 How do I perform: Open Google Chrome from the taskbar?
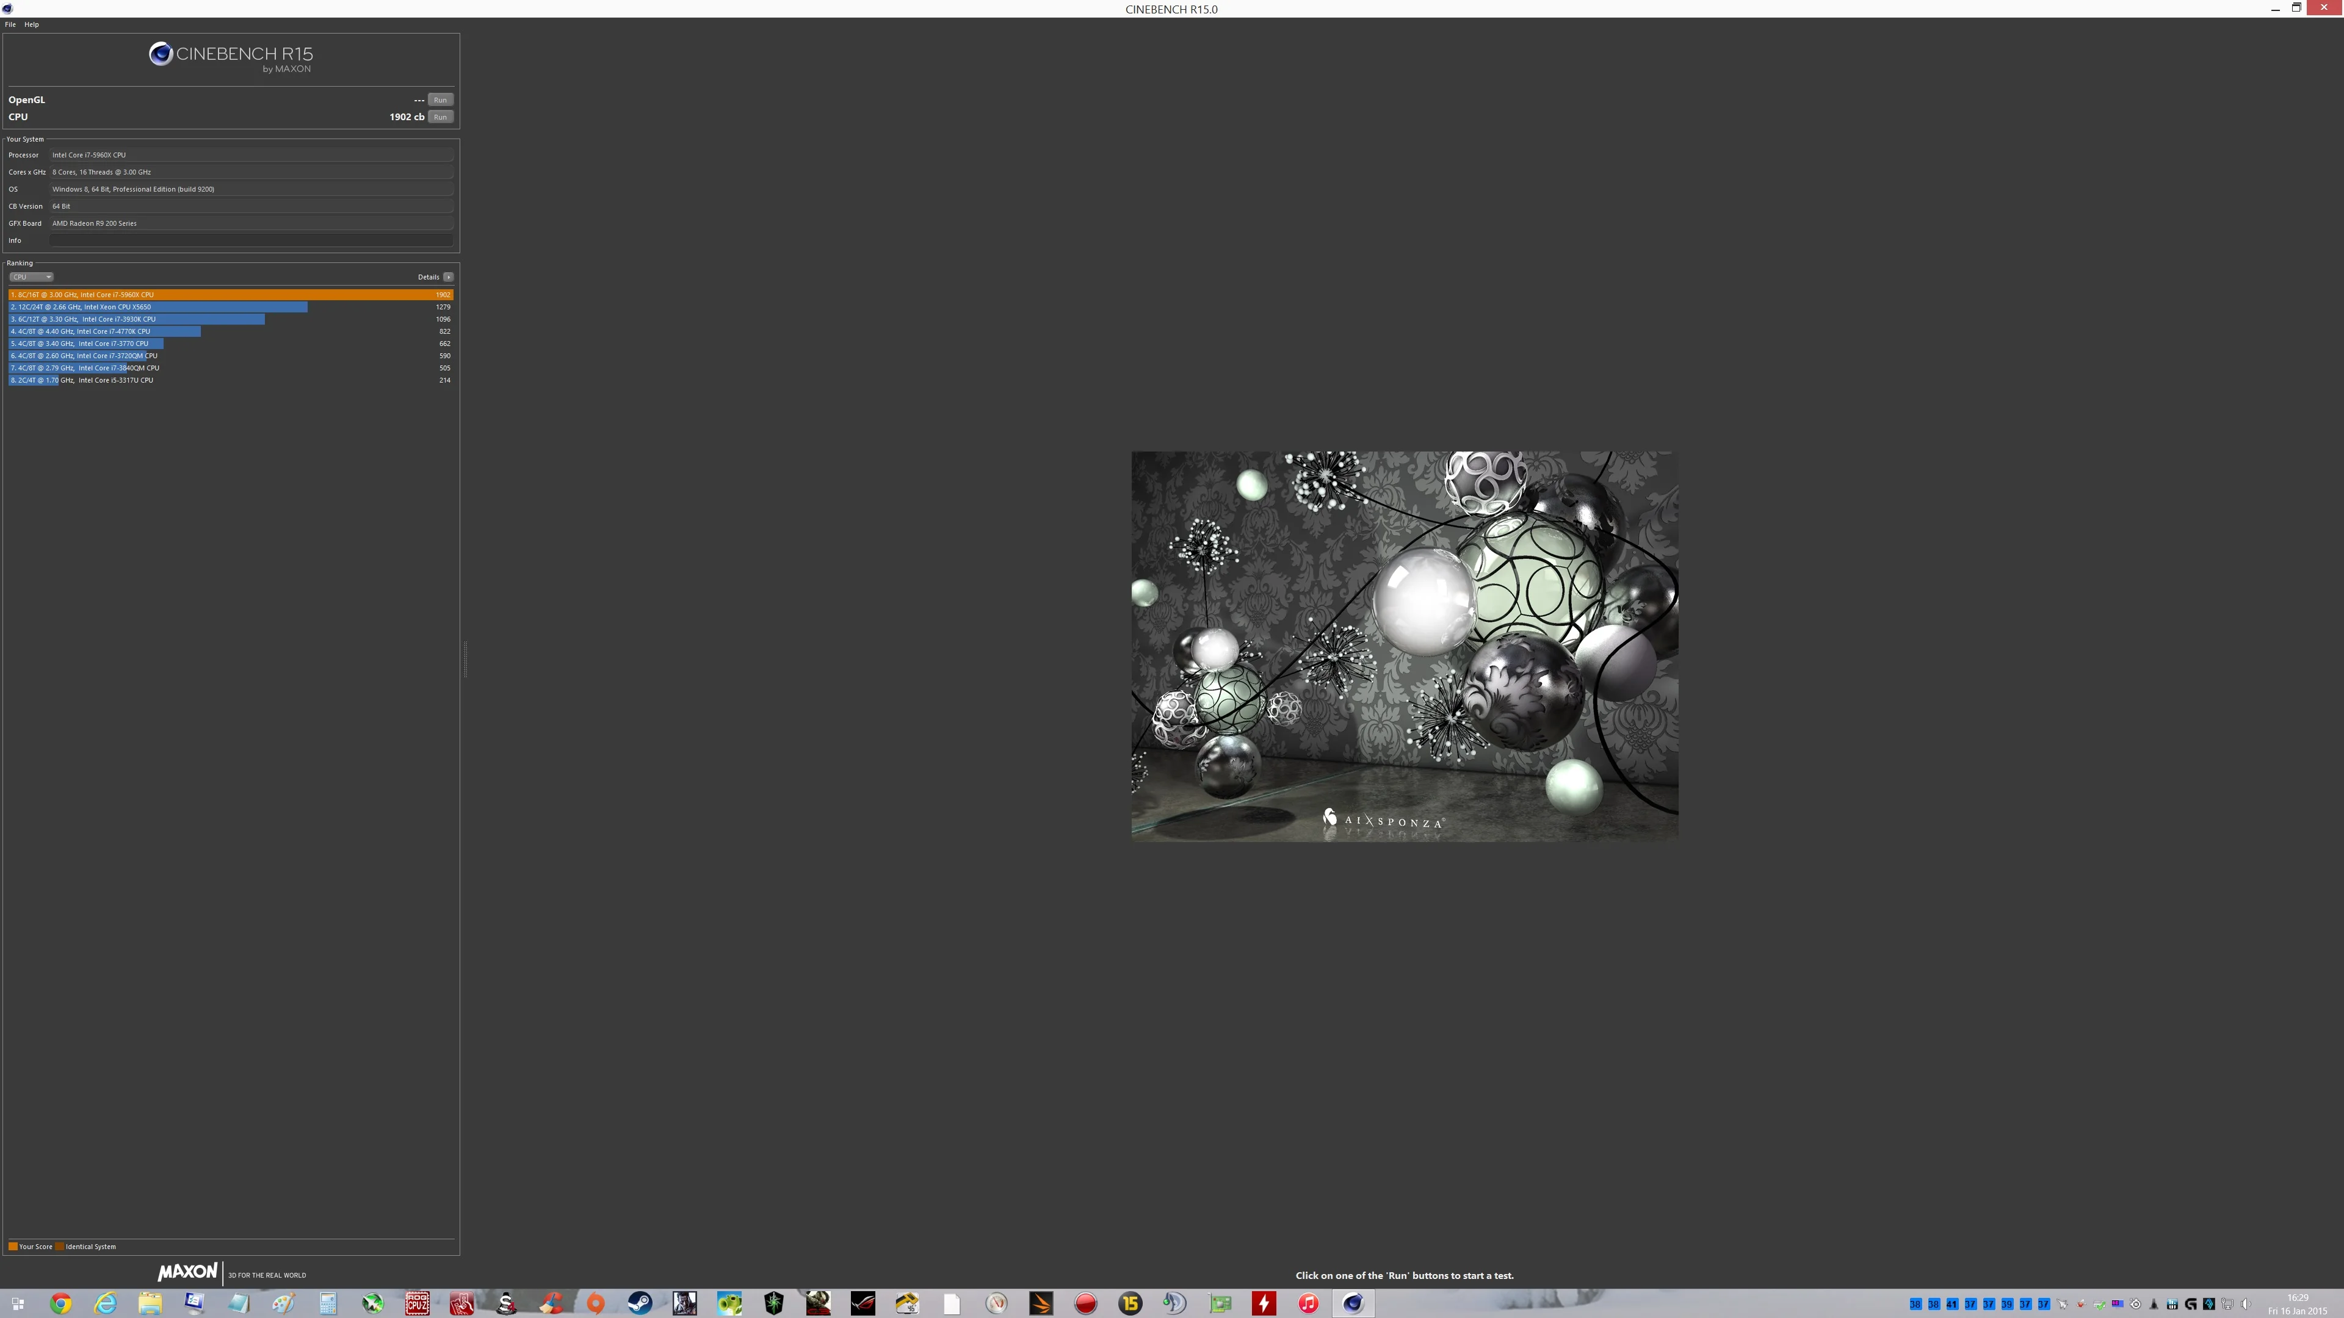tap(61, 1303)
